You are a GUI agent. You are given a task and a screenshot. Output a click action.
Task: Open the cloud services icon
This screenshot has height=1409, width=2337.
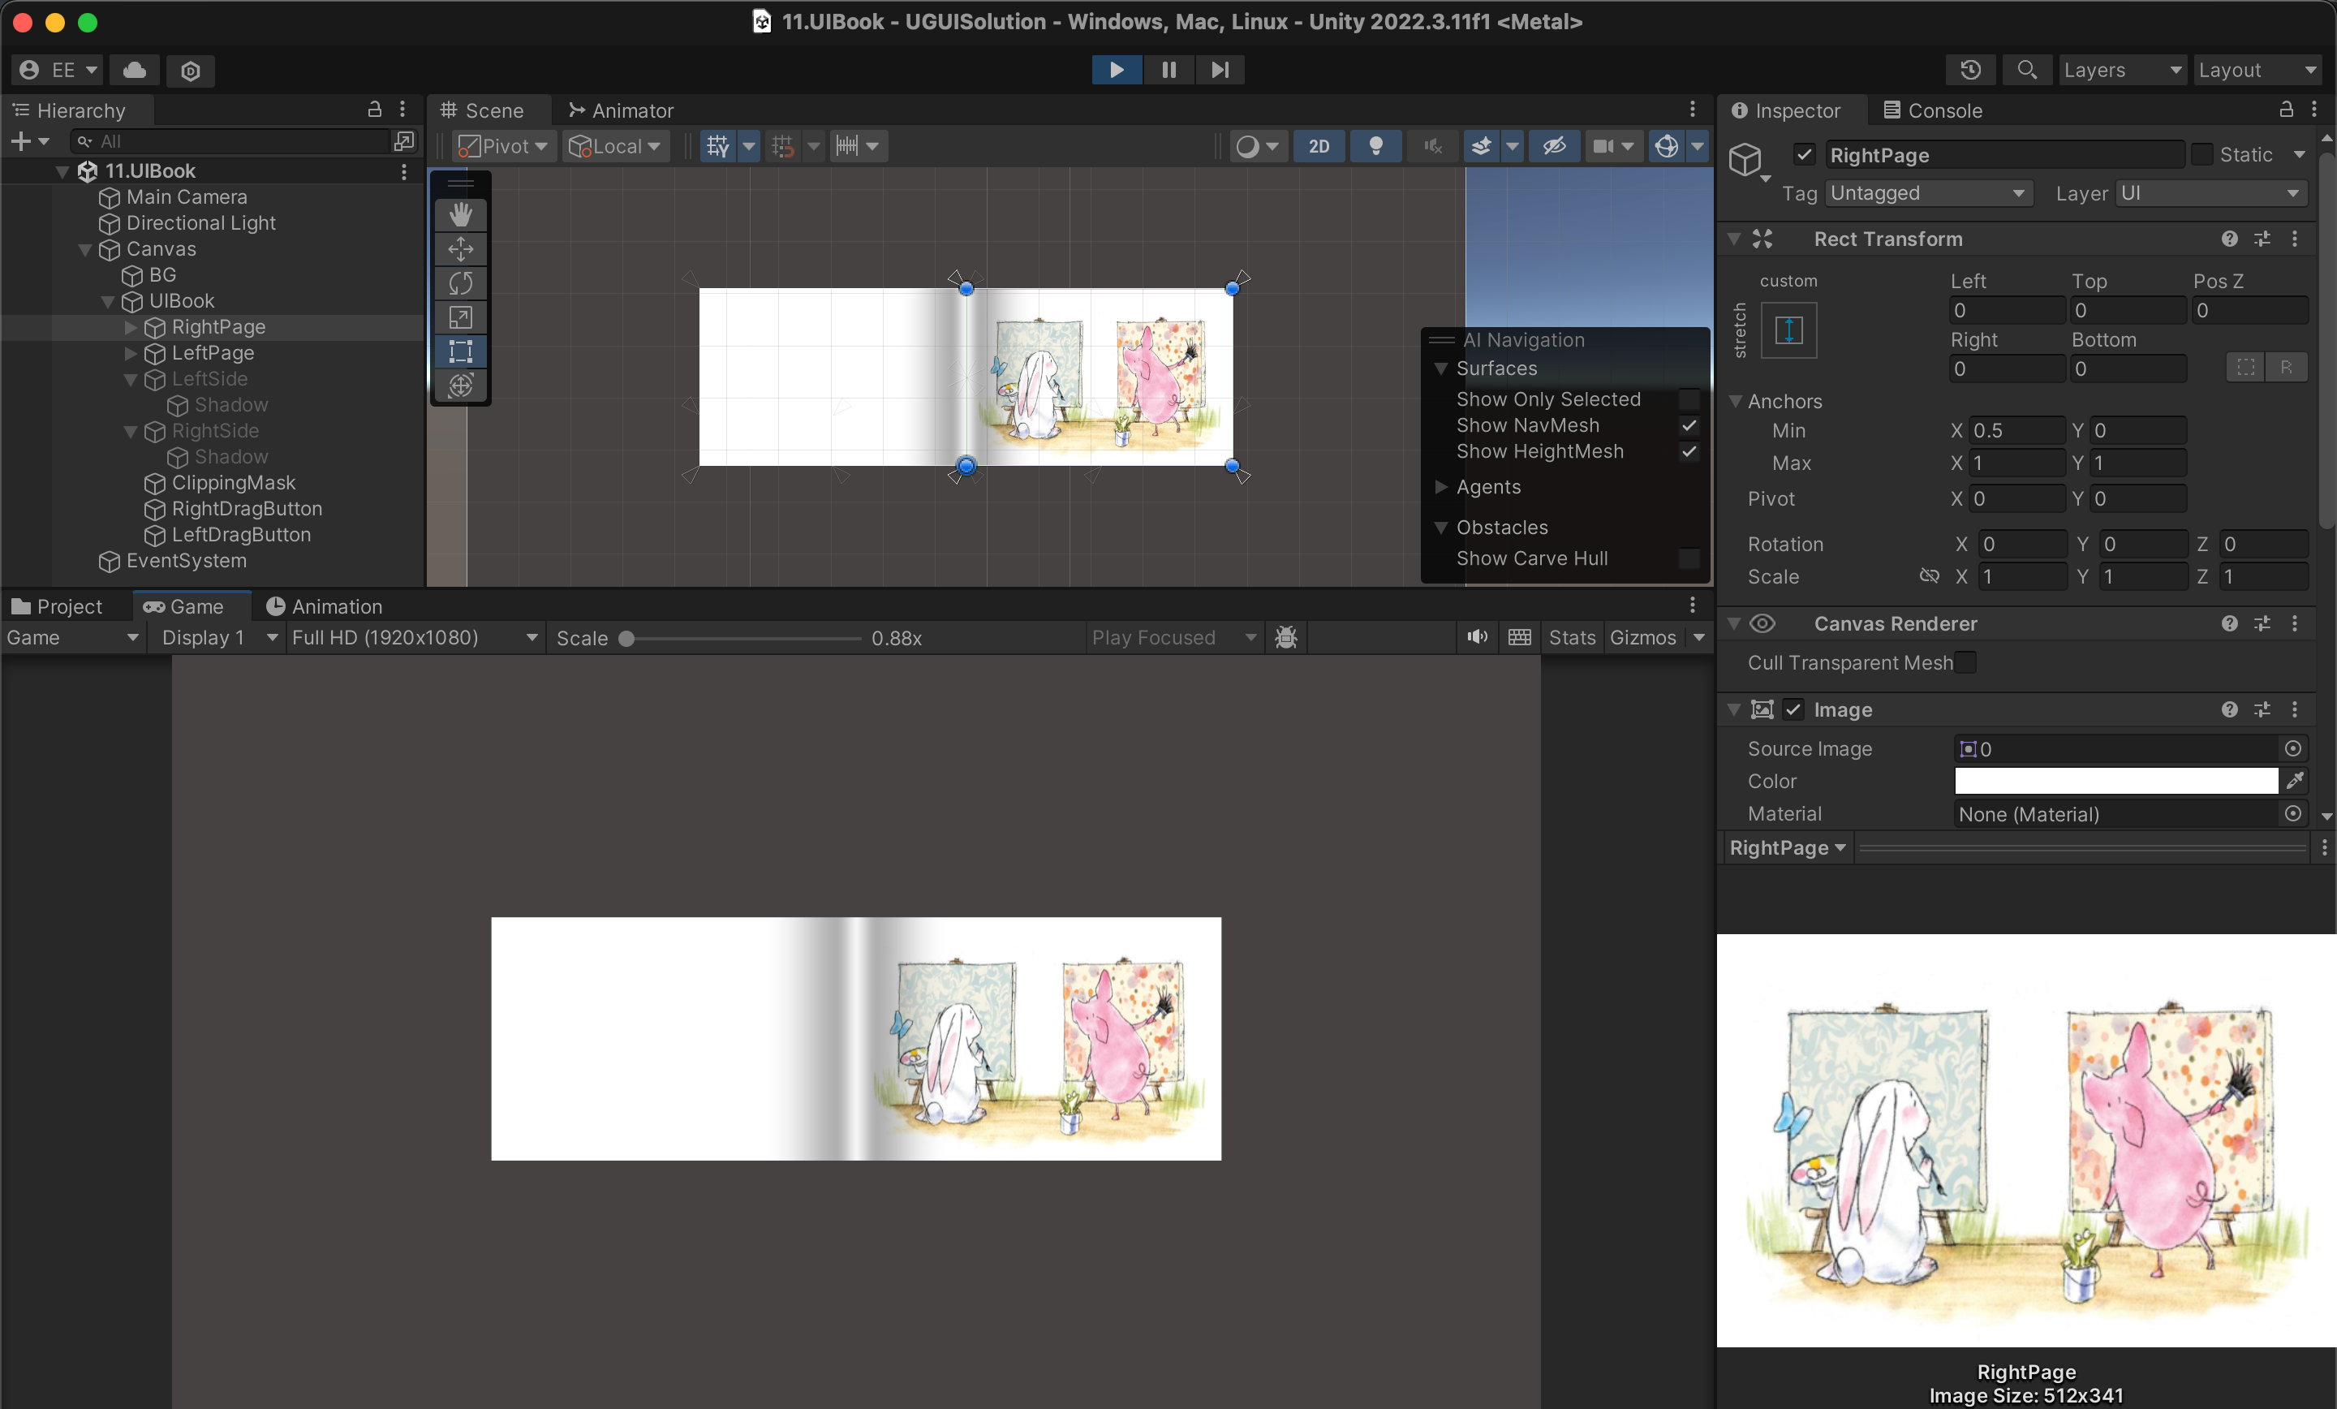pos(135,69)
